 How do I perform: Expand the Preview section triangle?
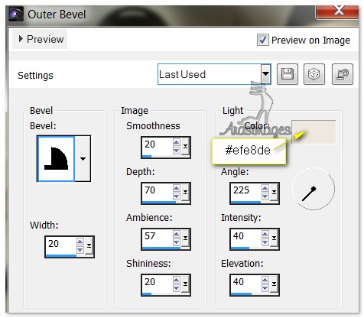click(21, 39)
